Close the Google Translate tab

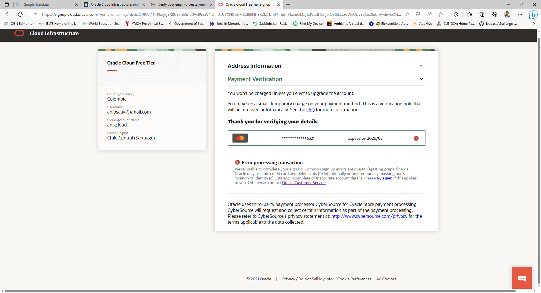[x=76, y=5]
